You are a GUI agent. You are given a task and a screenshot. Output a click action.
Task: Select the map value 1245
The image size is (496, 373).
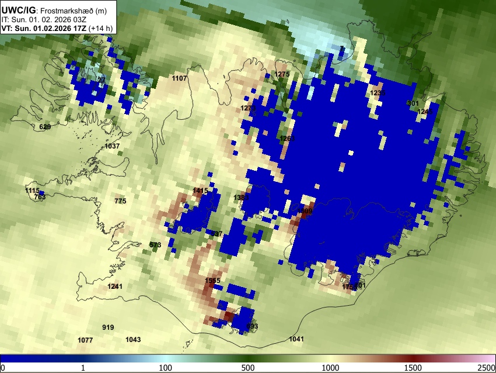click(425, 112)
